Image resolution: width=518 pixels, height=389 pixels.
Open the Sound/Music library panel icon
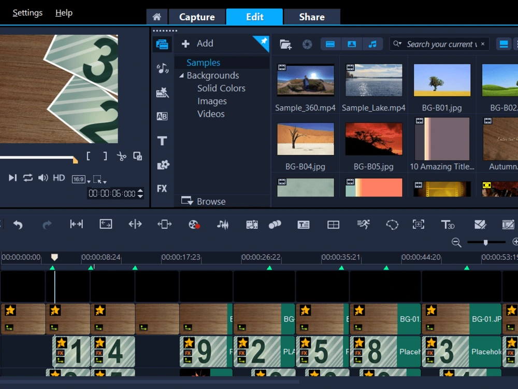(162, 68)
